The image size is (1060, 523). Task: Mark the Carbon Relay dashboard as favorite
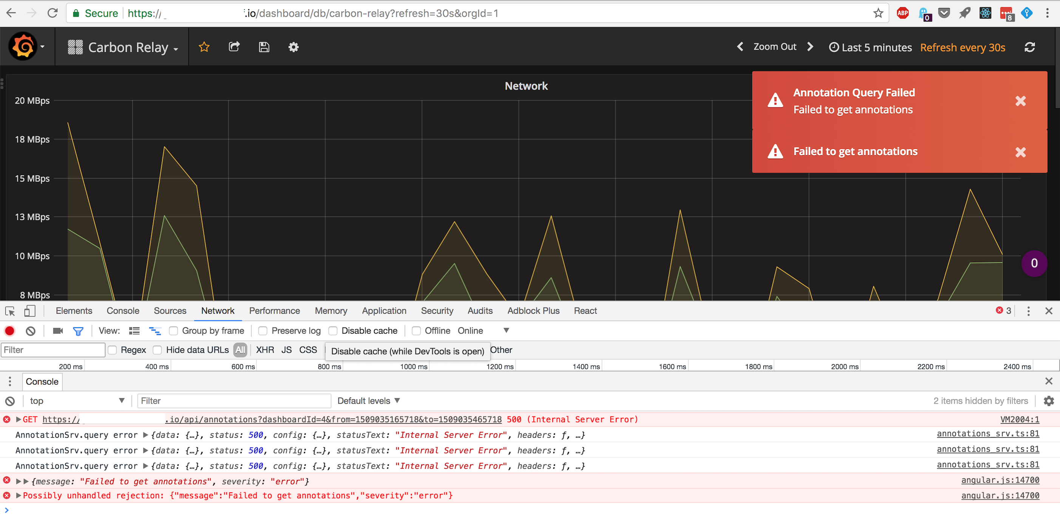204,47
